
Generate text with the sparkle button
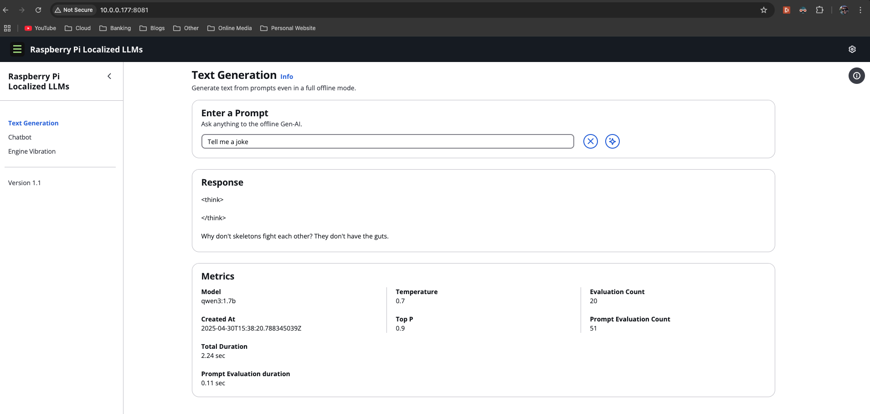[612, 141]
